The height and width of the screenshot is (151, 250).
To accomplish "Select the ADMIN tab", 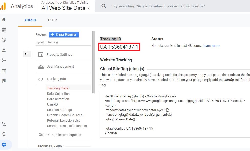I will (x=30, y=20).
